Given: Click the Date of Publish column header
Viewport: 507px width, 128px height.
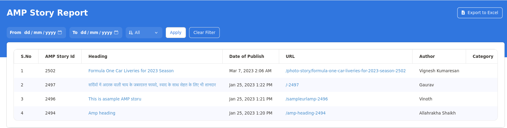Looking at the screenshot, I should tap(246, 56).
